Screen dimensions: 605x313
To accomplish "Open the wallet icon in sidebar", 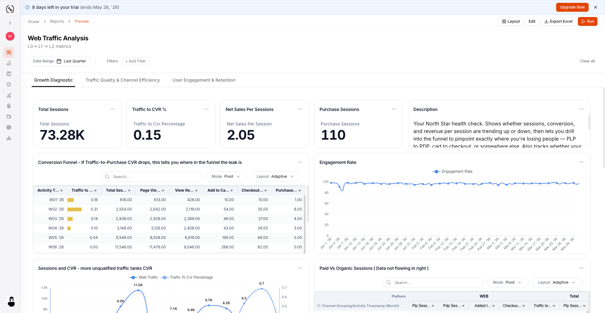I will click(x=9, y=117).
